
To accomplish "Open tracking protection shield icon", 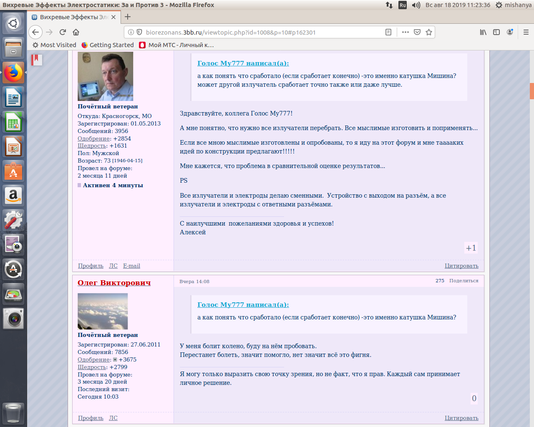I will [139, 32].
